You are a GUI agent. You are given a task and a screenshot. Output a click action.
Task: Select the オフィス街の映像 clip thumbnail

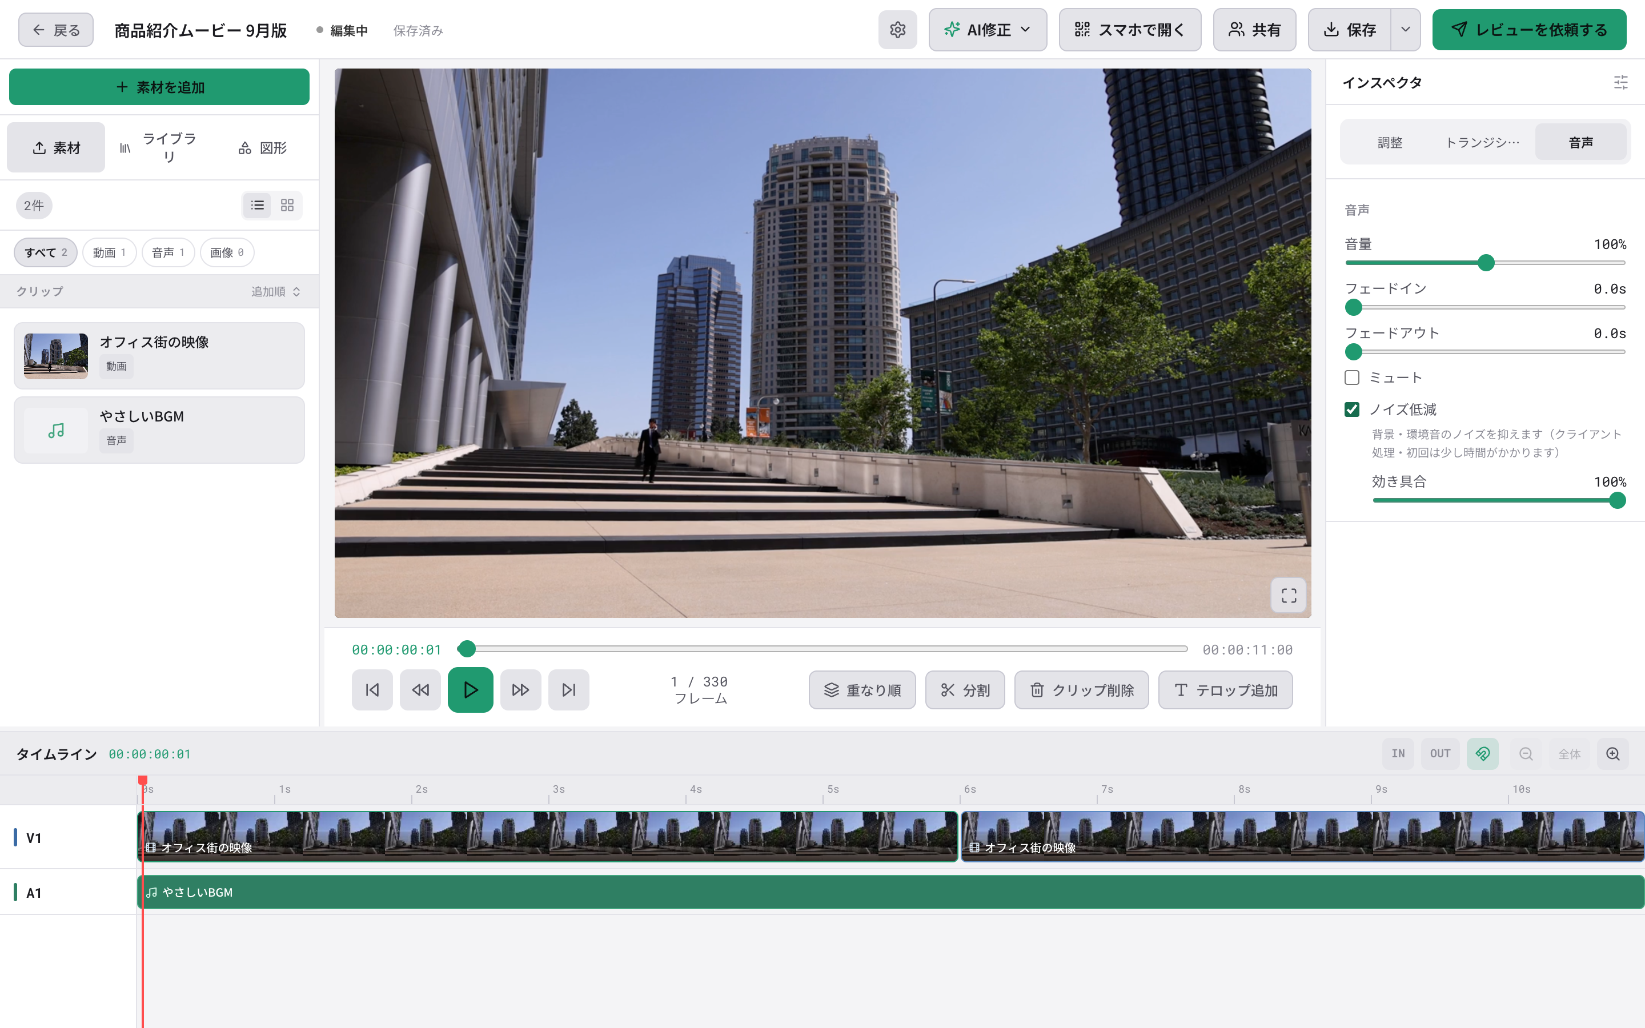point(56,356)
